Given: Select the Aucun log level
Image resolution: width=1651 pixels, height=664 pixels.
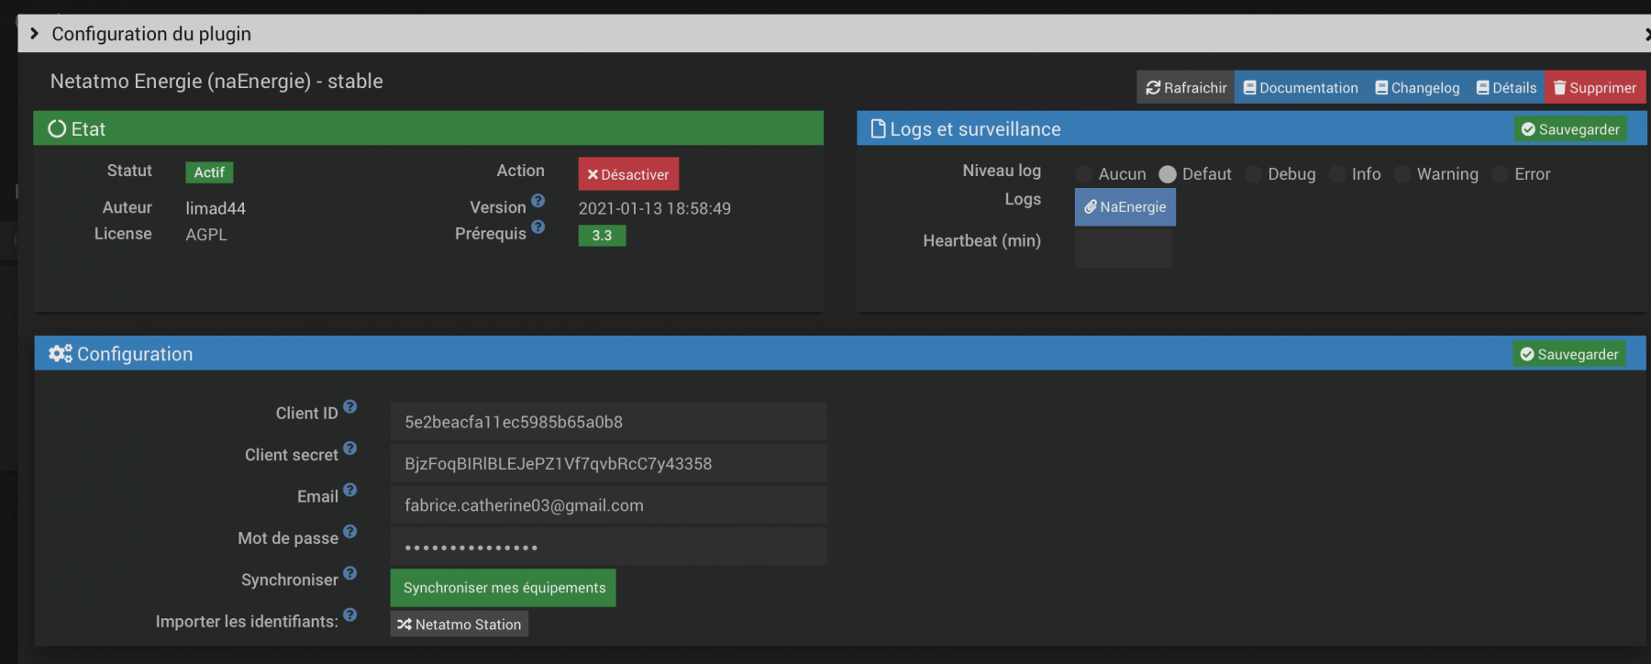Looking at the screenshot, I should point(1084,174).
